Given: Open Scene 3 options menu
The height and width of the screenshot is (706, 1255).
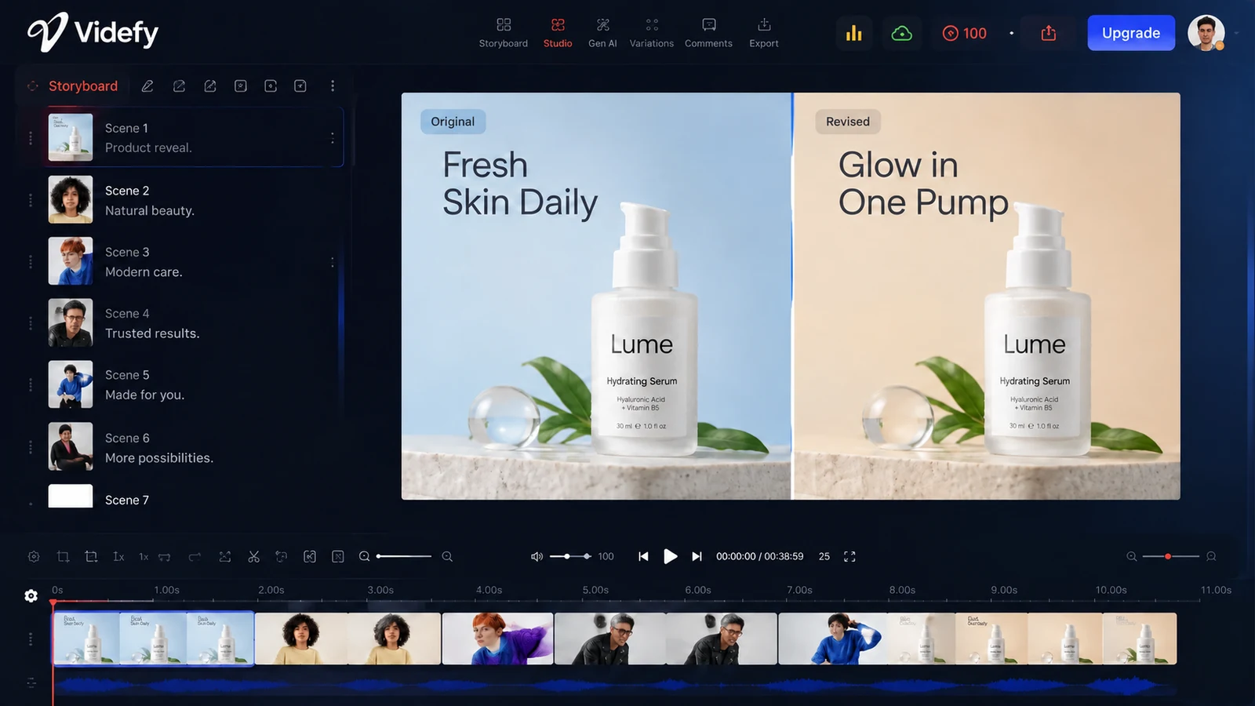Looking at the screenshot, I should pos(333,262).
